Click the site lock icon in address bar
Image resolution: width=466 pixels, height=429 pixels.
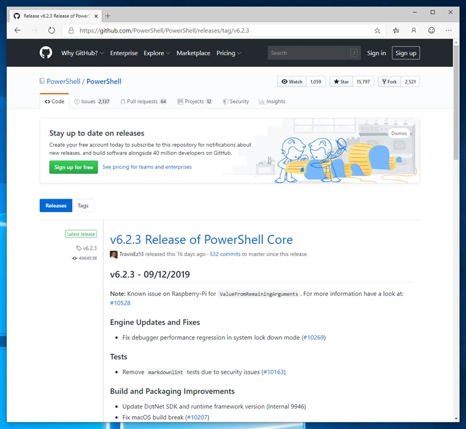(71, 30)
